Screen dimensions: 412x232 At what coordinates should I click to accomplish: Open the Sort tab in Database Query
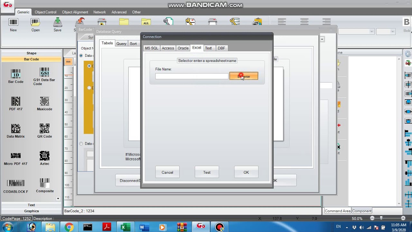[x=133, y=43]
